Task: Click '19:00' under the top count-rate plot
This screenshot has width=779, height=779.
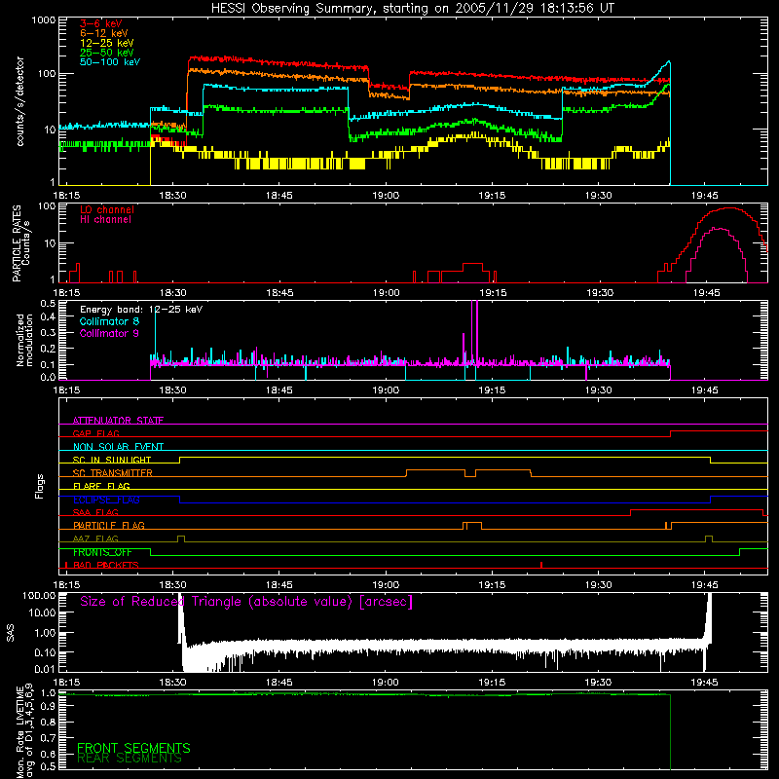Action: 386,196
